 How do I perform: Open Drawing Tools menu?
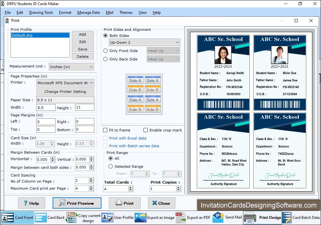coord(41,13)
